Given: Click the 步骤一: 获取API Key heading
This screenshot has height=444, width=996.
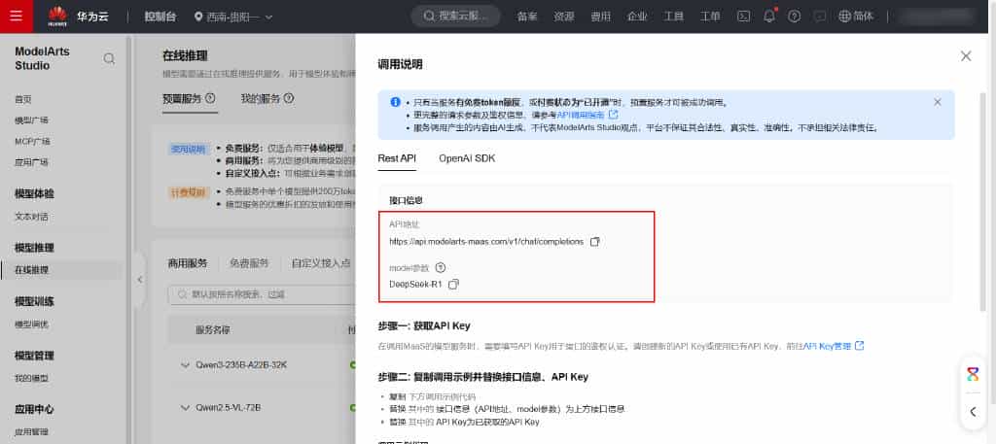Looking at the screenshot, I should [424, 326].
